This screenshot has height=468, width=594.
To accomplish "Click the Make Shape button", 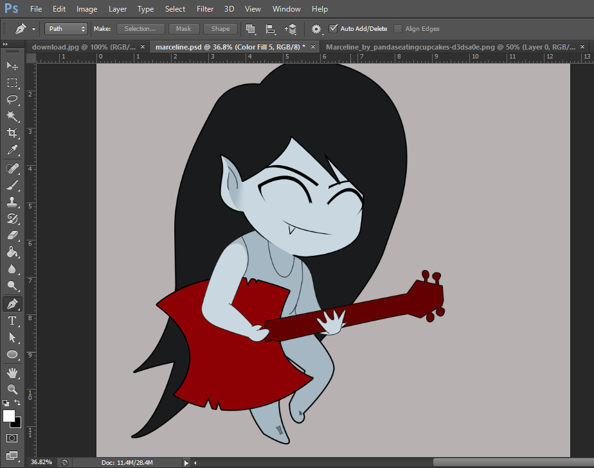I will (x=221, y=29).
